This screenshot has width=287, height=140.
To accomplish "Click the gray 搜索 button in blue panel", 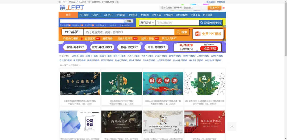I will pos(129,21).
